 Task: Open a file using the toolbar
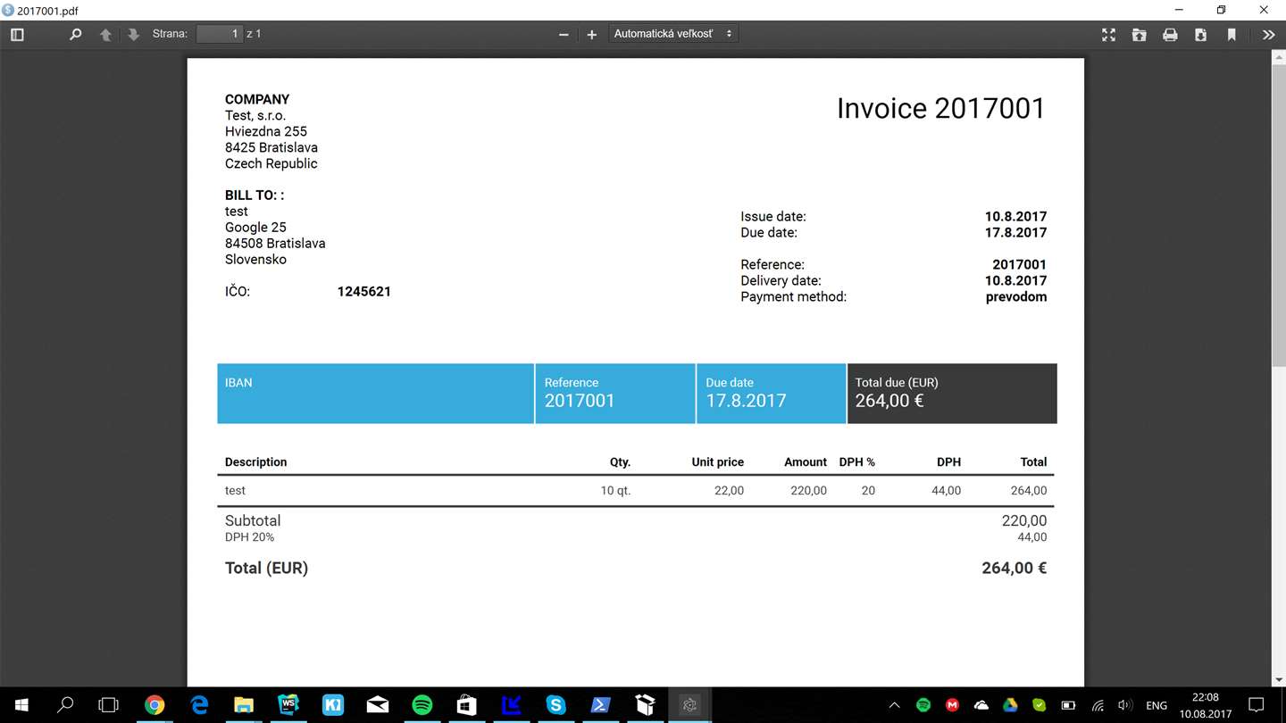[x=1139, y=35]
